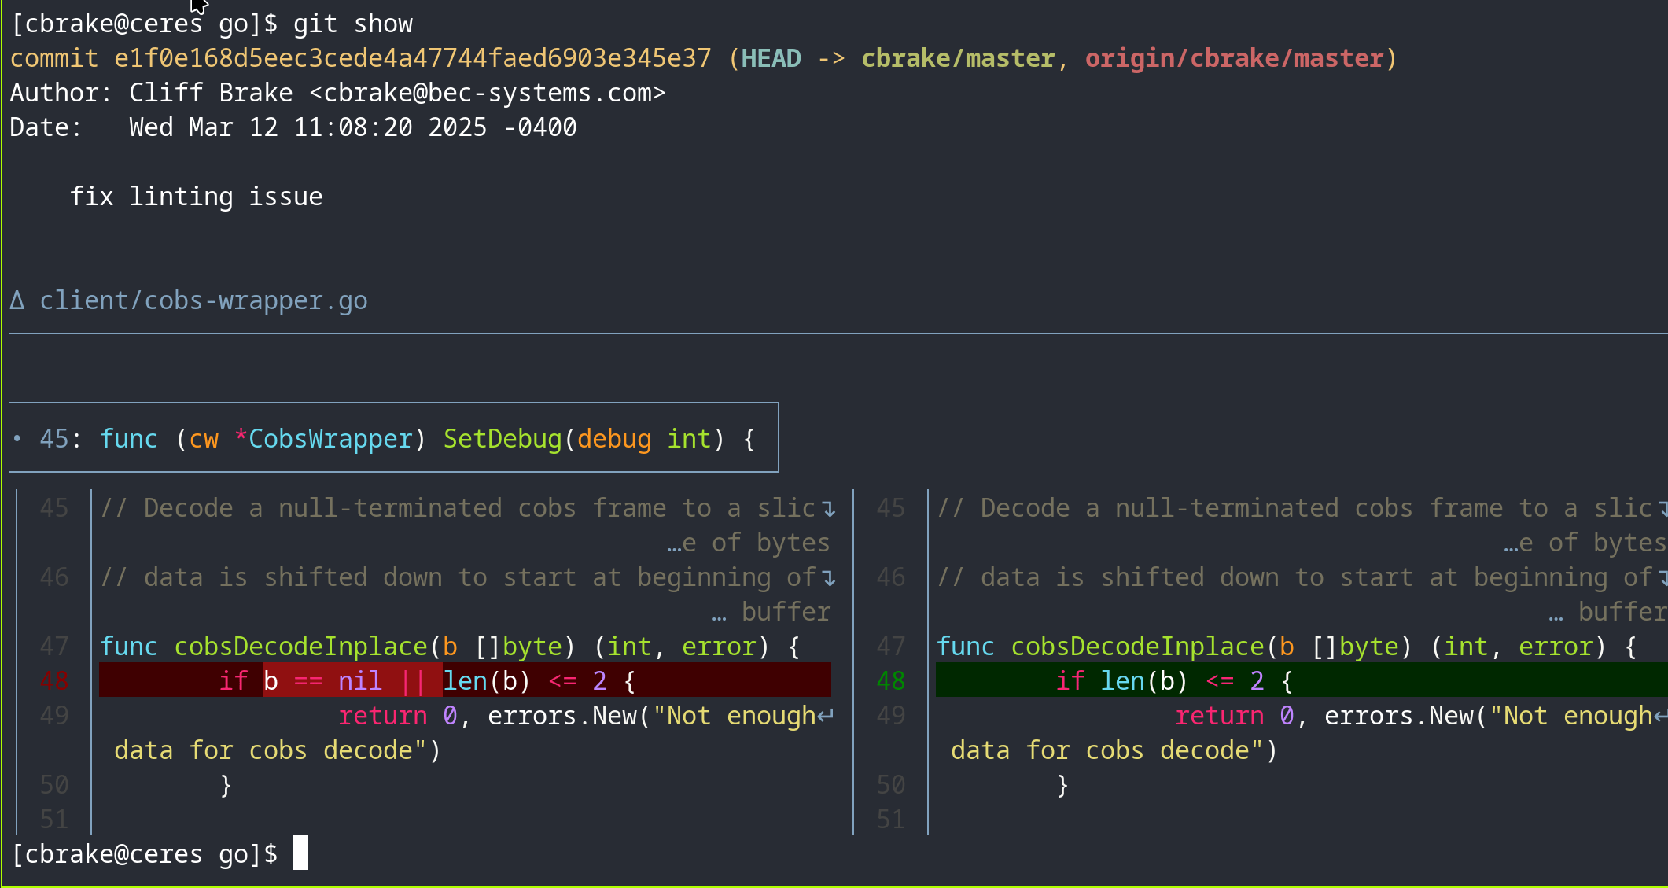Click the file path "client/cobs-wrapper.go"
1668x888 pixels.
204,300
